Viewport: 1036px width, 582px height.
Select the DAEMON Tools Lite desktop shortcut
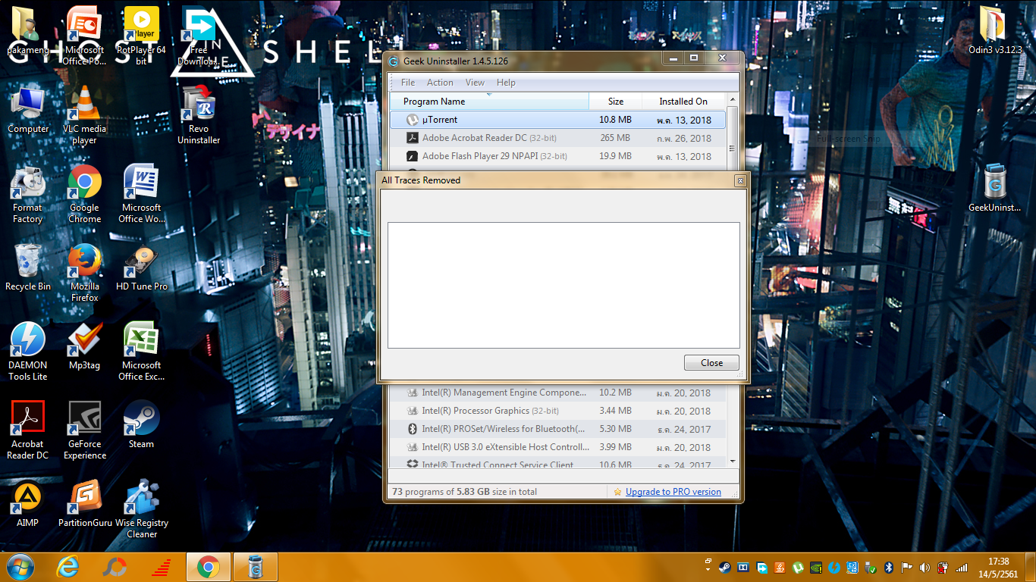point(28,352)
